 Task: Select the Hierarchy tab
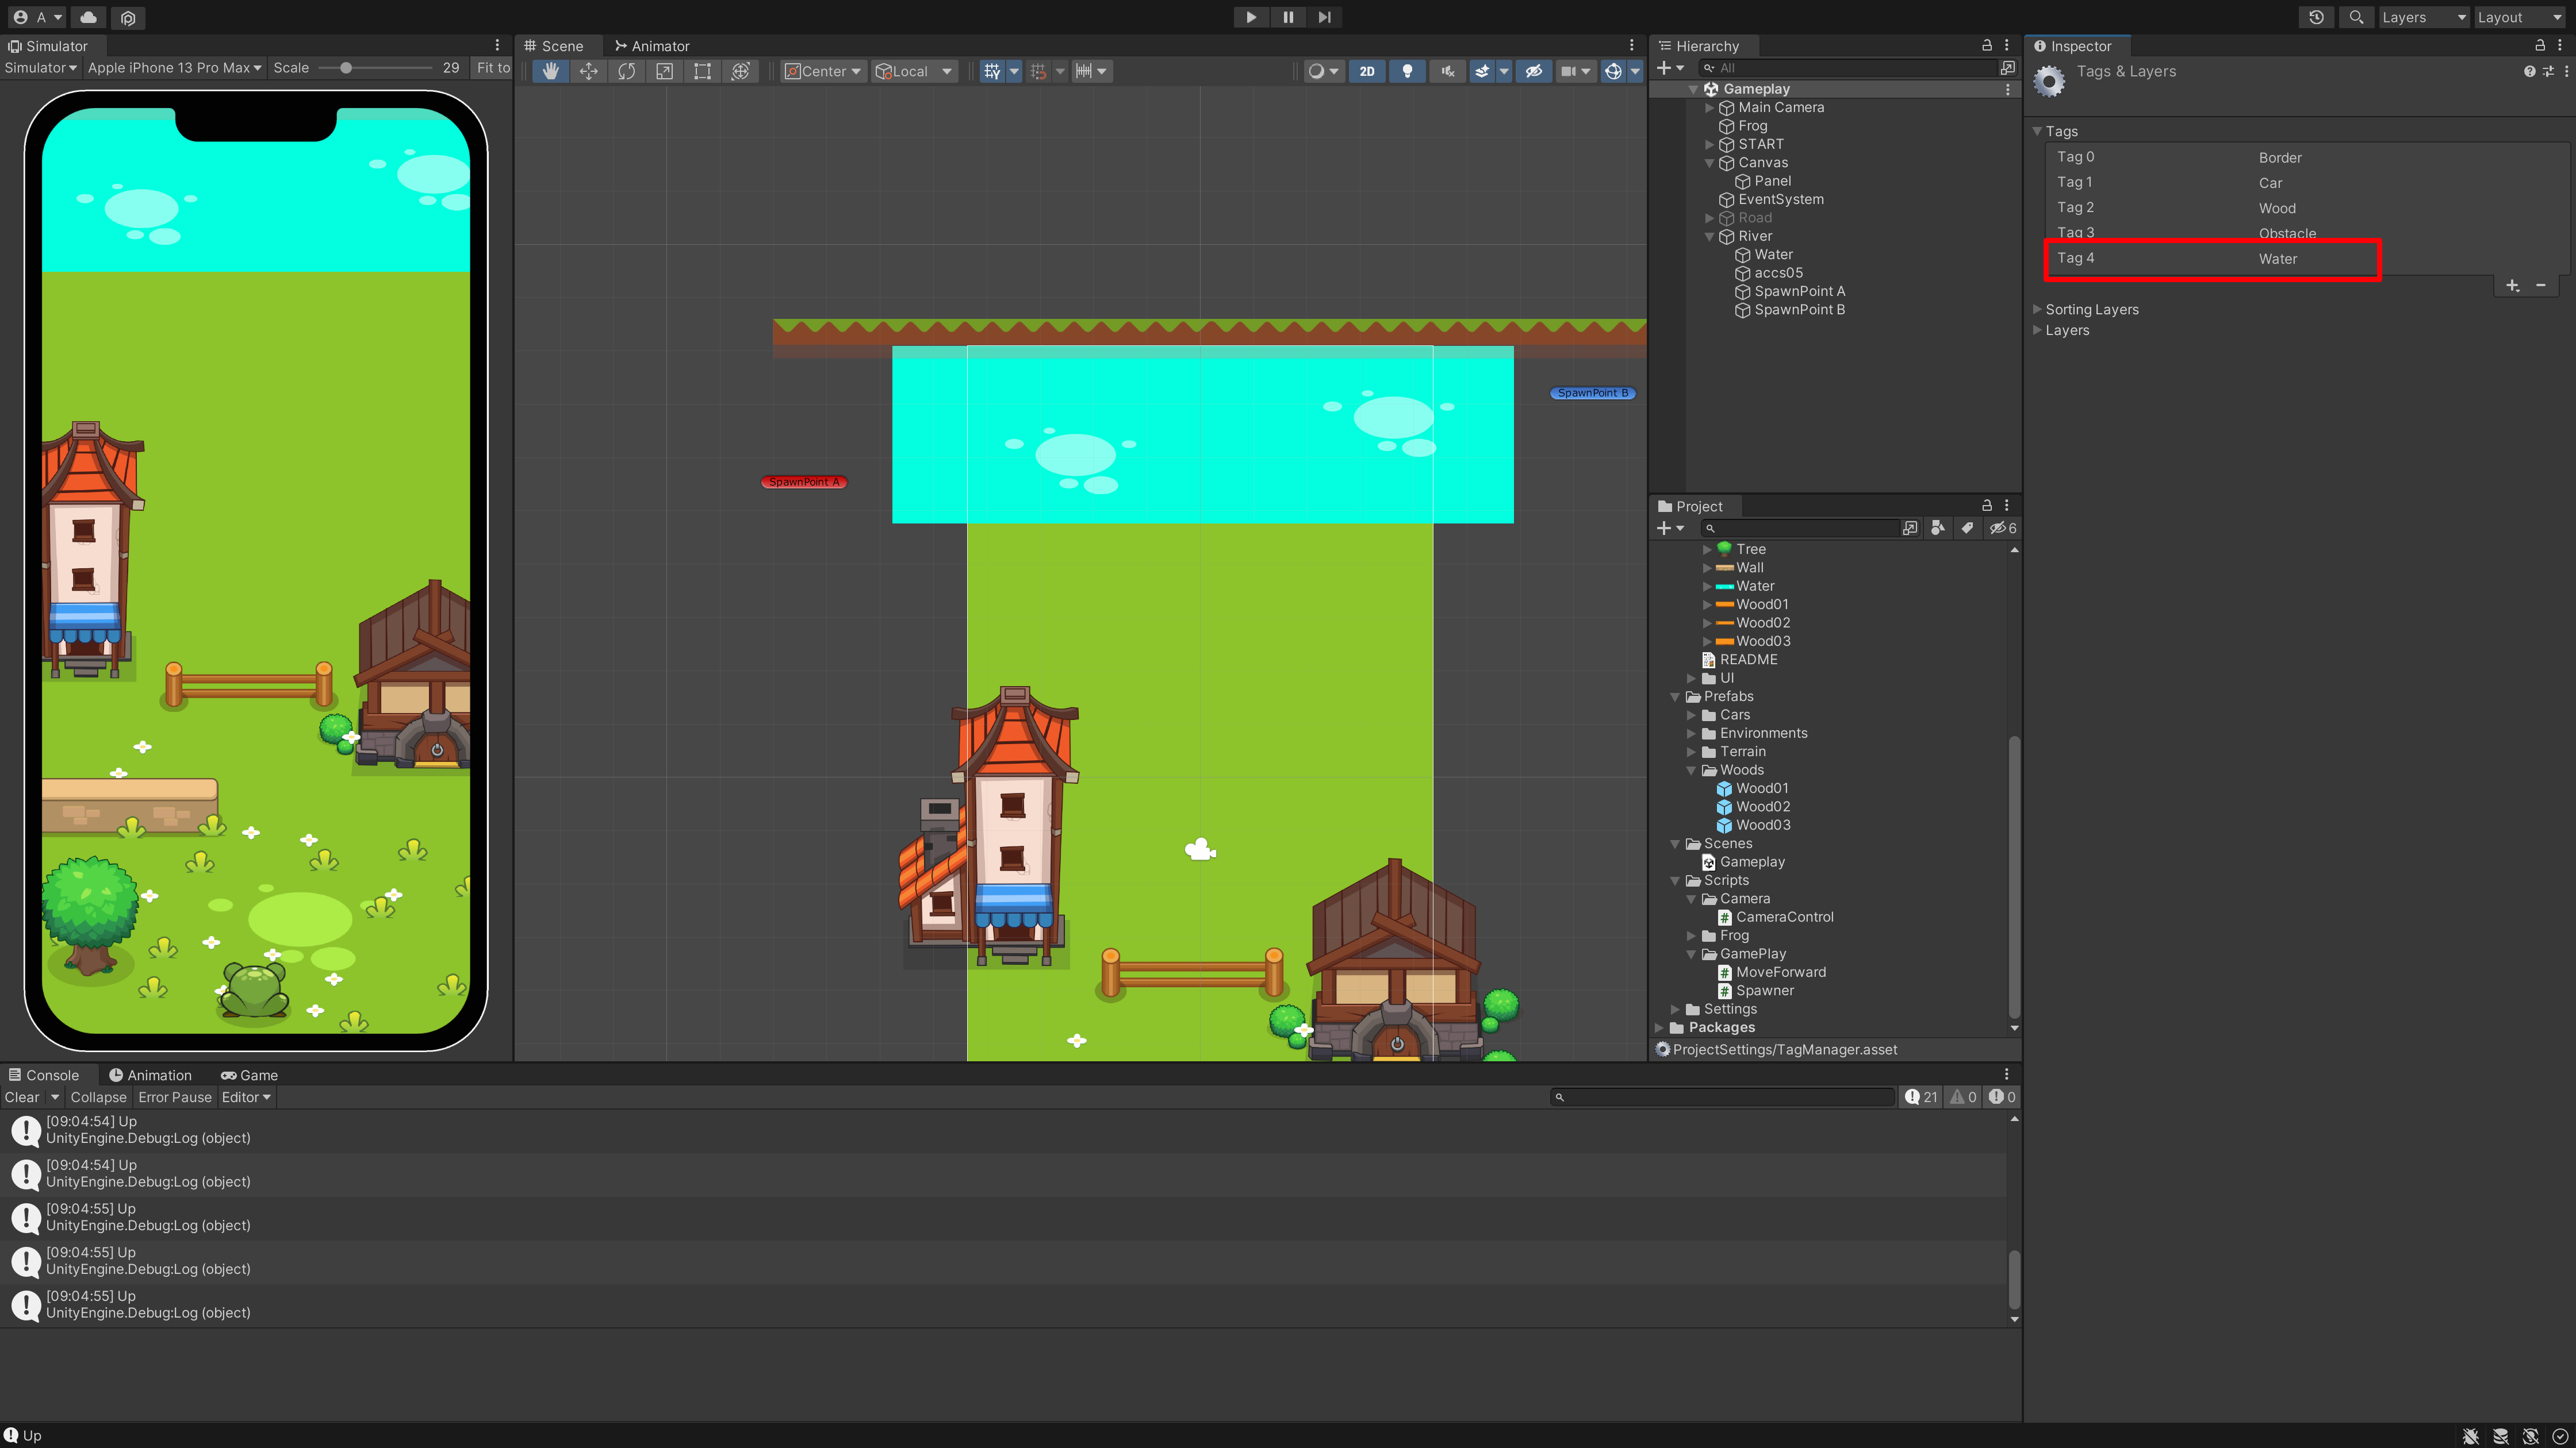(x=1700, y=46)
